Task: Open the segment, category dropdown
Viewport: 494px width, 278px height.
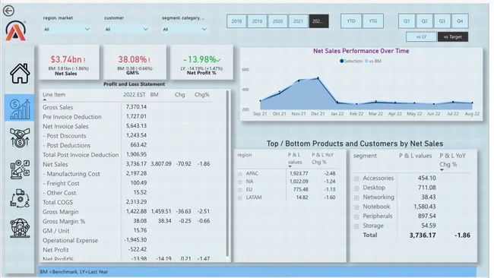Action: click(x=185, y=30)
